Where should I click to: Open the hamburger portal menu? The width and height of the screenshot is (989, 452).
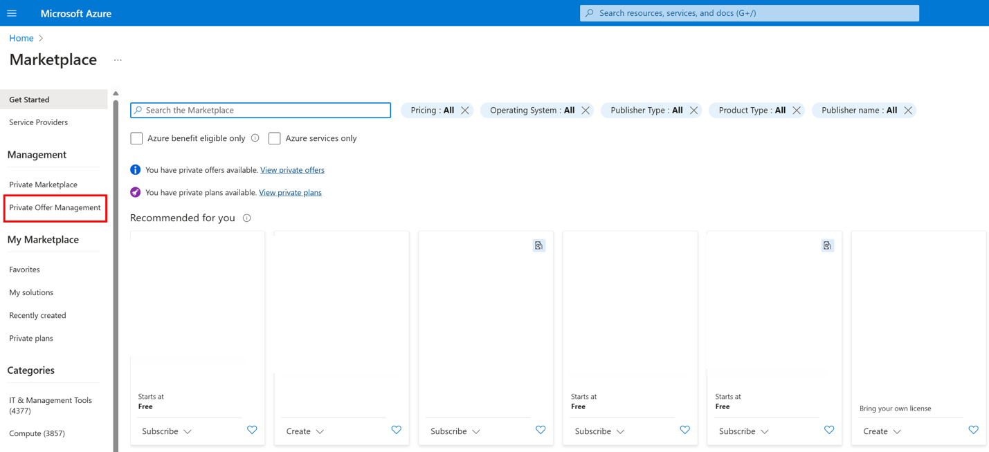click(12, 13)
